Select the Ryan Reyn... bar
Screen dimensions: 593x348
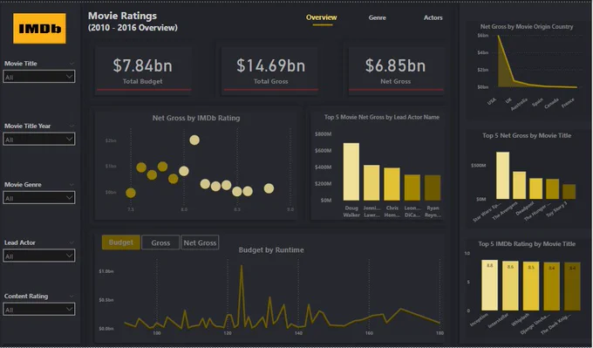pos(433,188)
